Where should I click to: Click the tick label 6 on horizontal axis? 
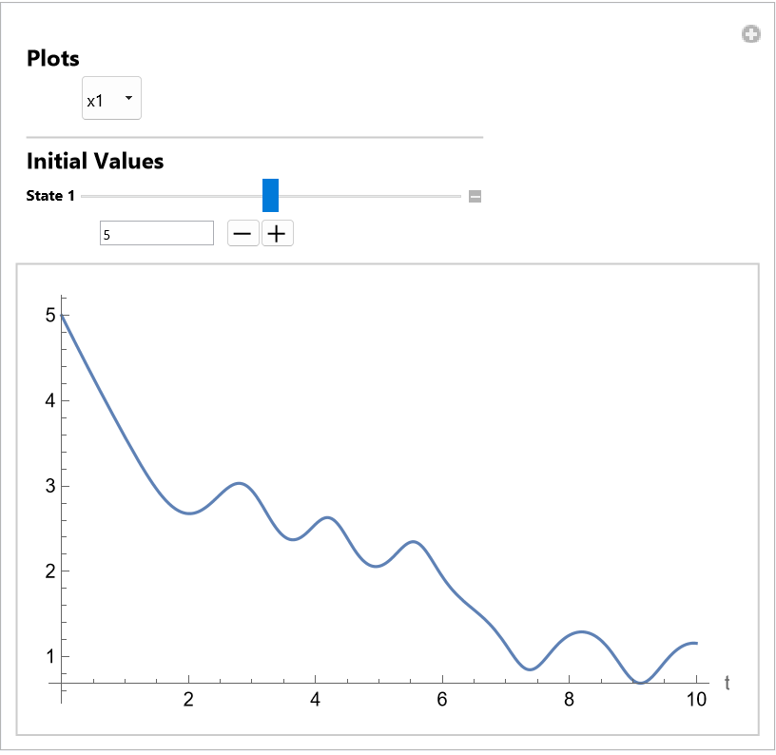click(x=442, y=701)
